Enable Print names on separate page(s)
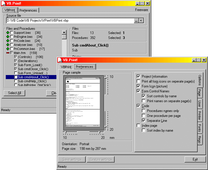Image resolution: width=208 pixels, height=170 pixels. pyautogui.click(x=143, y=101)
